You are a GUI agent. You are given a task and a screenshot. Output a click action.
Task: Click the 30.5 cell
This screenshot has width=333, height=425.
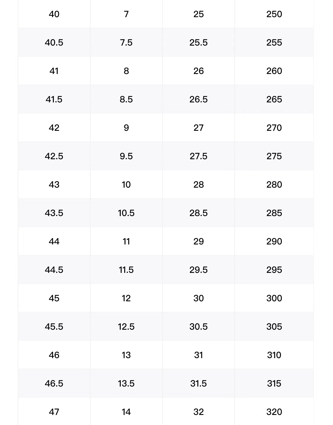click(199, 326)
